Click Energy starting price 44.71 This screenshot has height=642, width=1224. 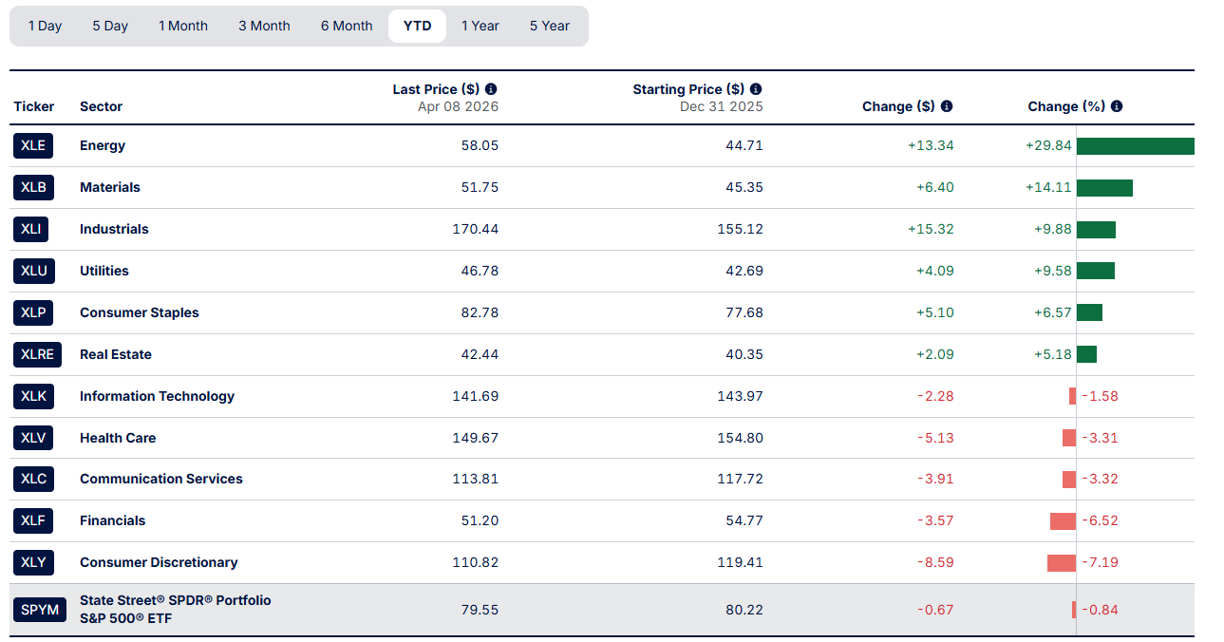click(744, 145)
